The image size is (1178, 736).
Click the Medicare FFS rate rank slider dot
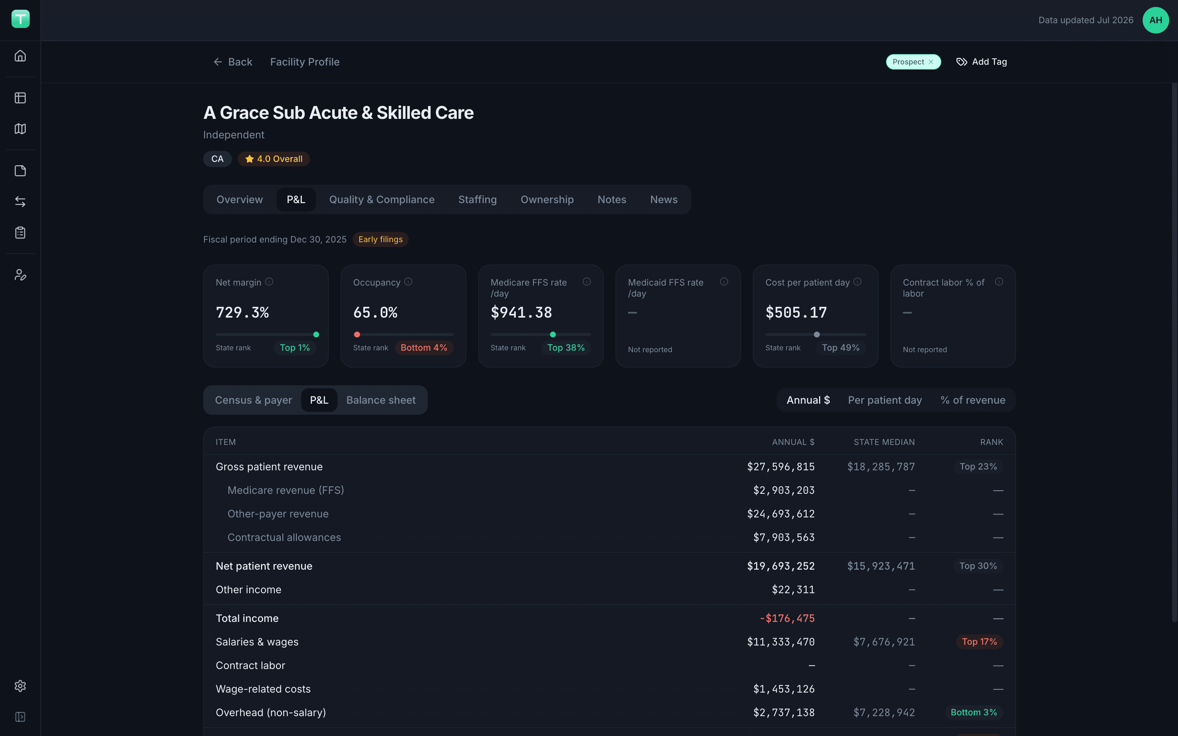coord(553,335)
